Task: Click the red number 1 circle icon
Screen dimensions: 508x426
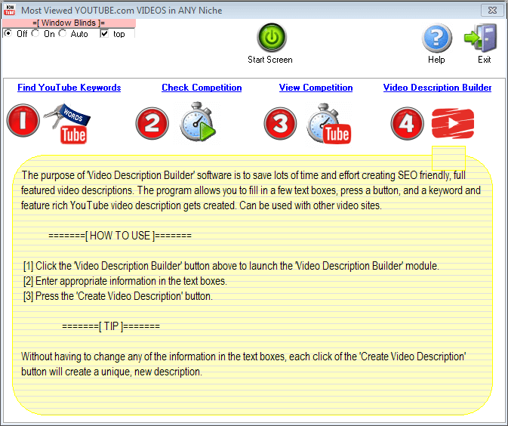Action: pyautogui.click(x=23, y=121)
